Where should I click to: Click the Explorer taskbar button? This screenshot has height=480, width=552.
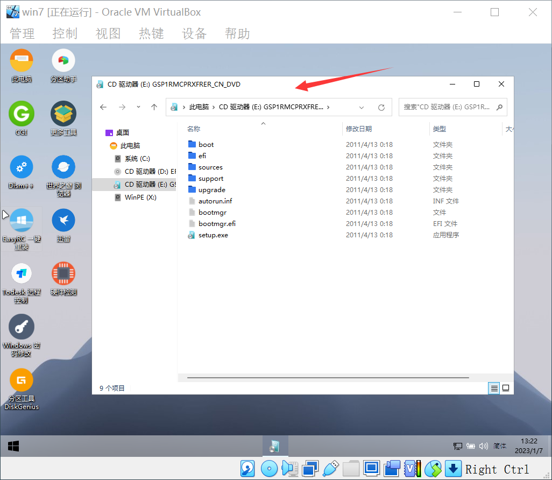pyautogui.click(x=274, y=446)
